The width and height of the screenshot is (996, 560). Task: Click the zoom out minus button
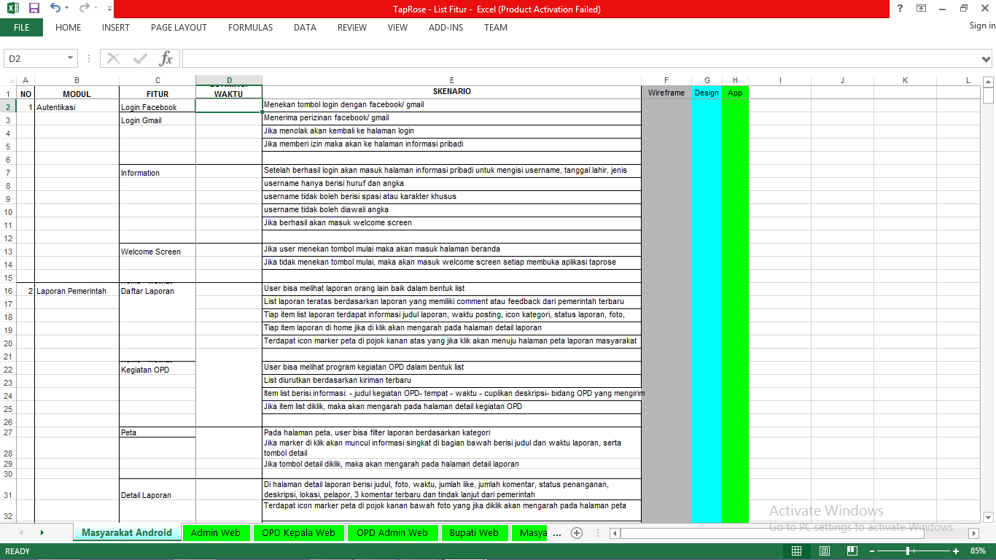tap(873, 551)
